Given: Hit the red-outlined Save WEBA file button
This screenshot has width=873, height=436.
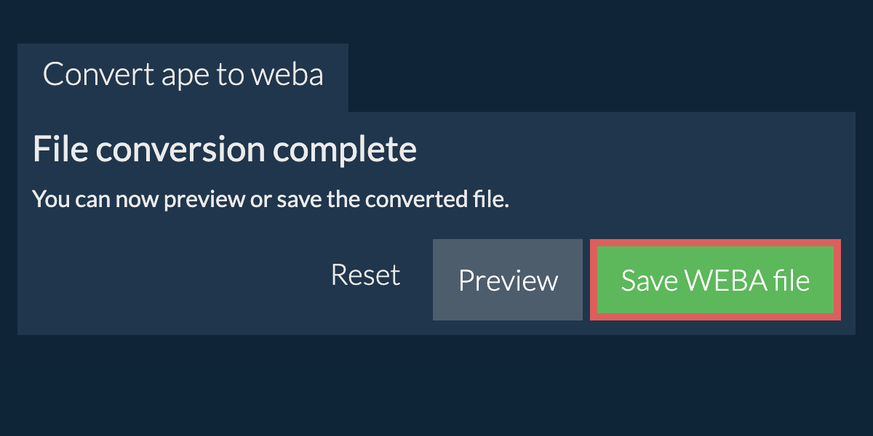Looking at the screenshot, I should (715, 280).
